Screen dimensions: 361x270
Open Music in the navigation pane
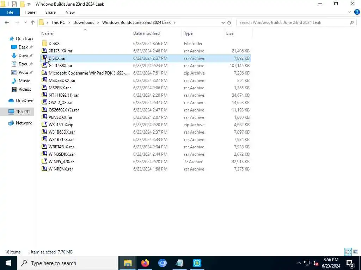(x=21, y=81)
